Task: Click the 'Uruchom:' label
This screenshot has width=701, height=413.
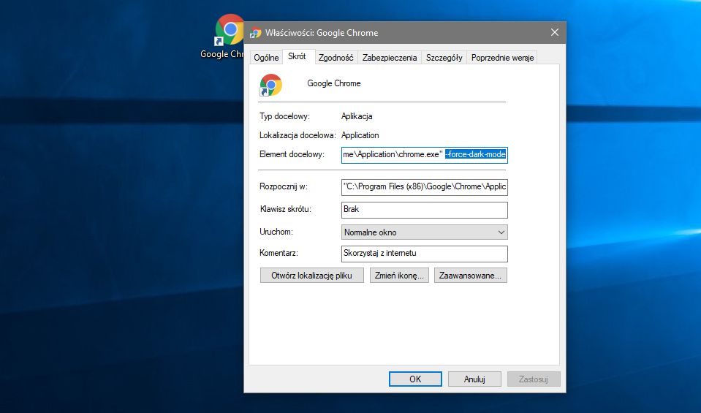Action: [x=276, y=232]
